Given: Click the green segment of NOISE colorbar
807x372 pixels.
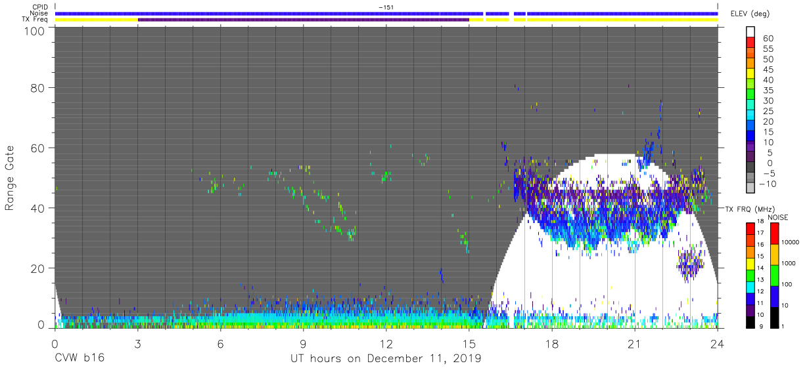Looking at the screenshot, I should point(773,276).
